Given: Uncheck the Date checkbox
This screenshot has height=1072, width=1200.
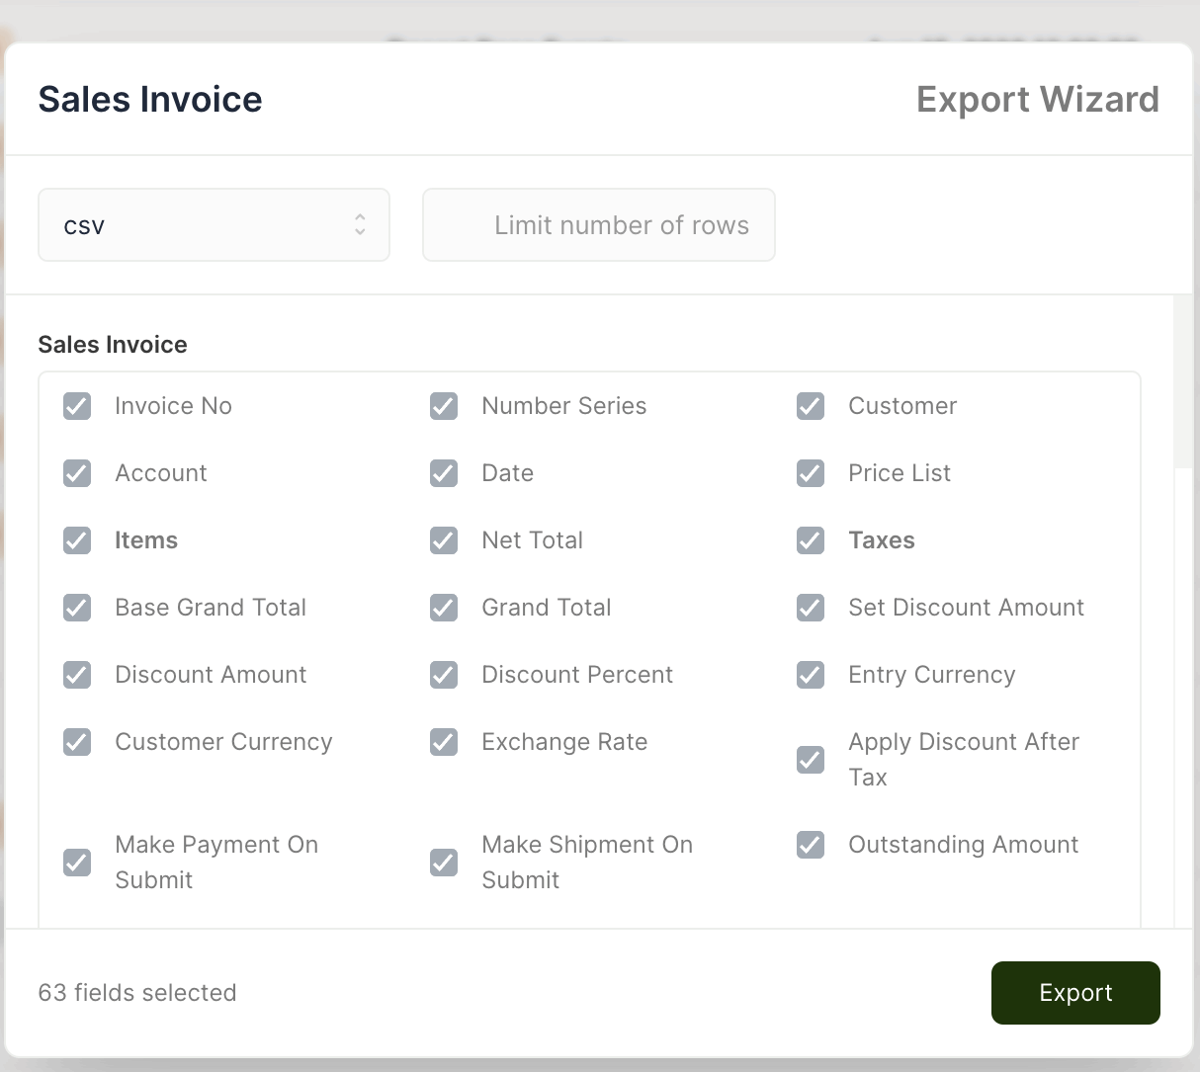Looking at the screenshot, I should click(444, 473).
